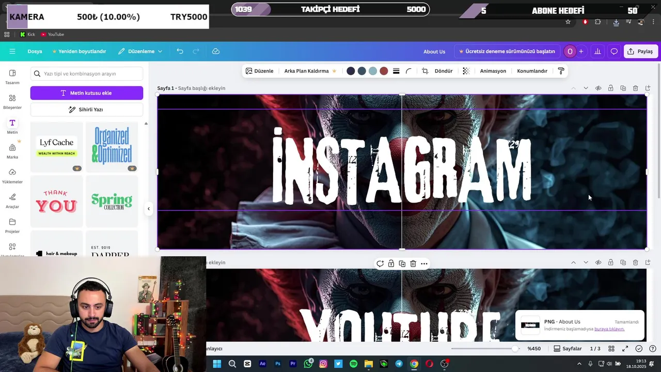Screen dimensions: 661x372
Task: Click Metin kutusu ekle button
Action: coord(87,93)
